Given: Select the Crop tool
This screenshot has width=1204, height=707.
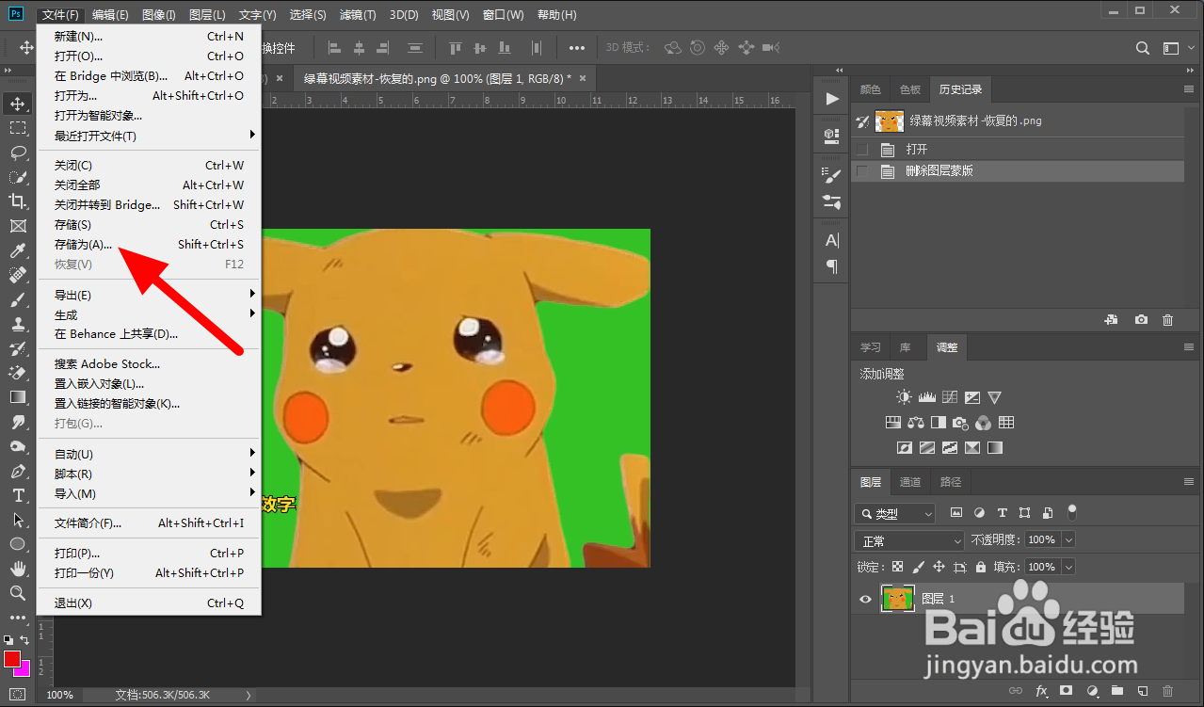Looking at the screenshot, I should (18, 201).
